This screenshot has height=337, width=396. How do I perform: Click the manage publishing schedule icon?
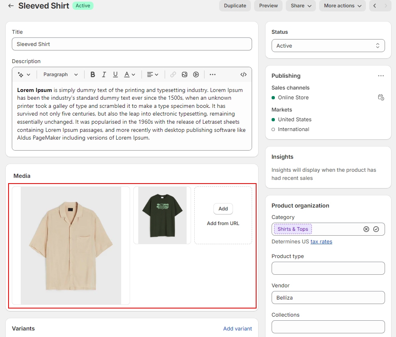pyautogui.click(x=381, y=97)
